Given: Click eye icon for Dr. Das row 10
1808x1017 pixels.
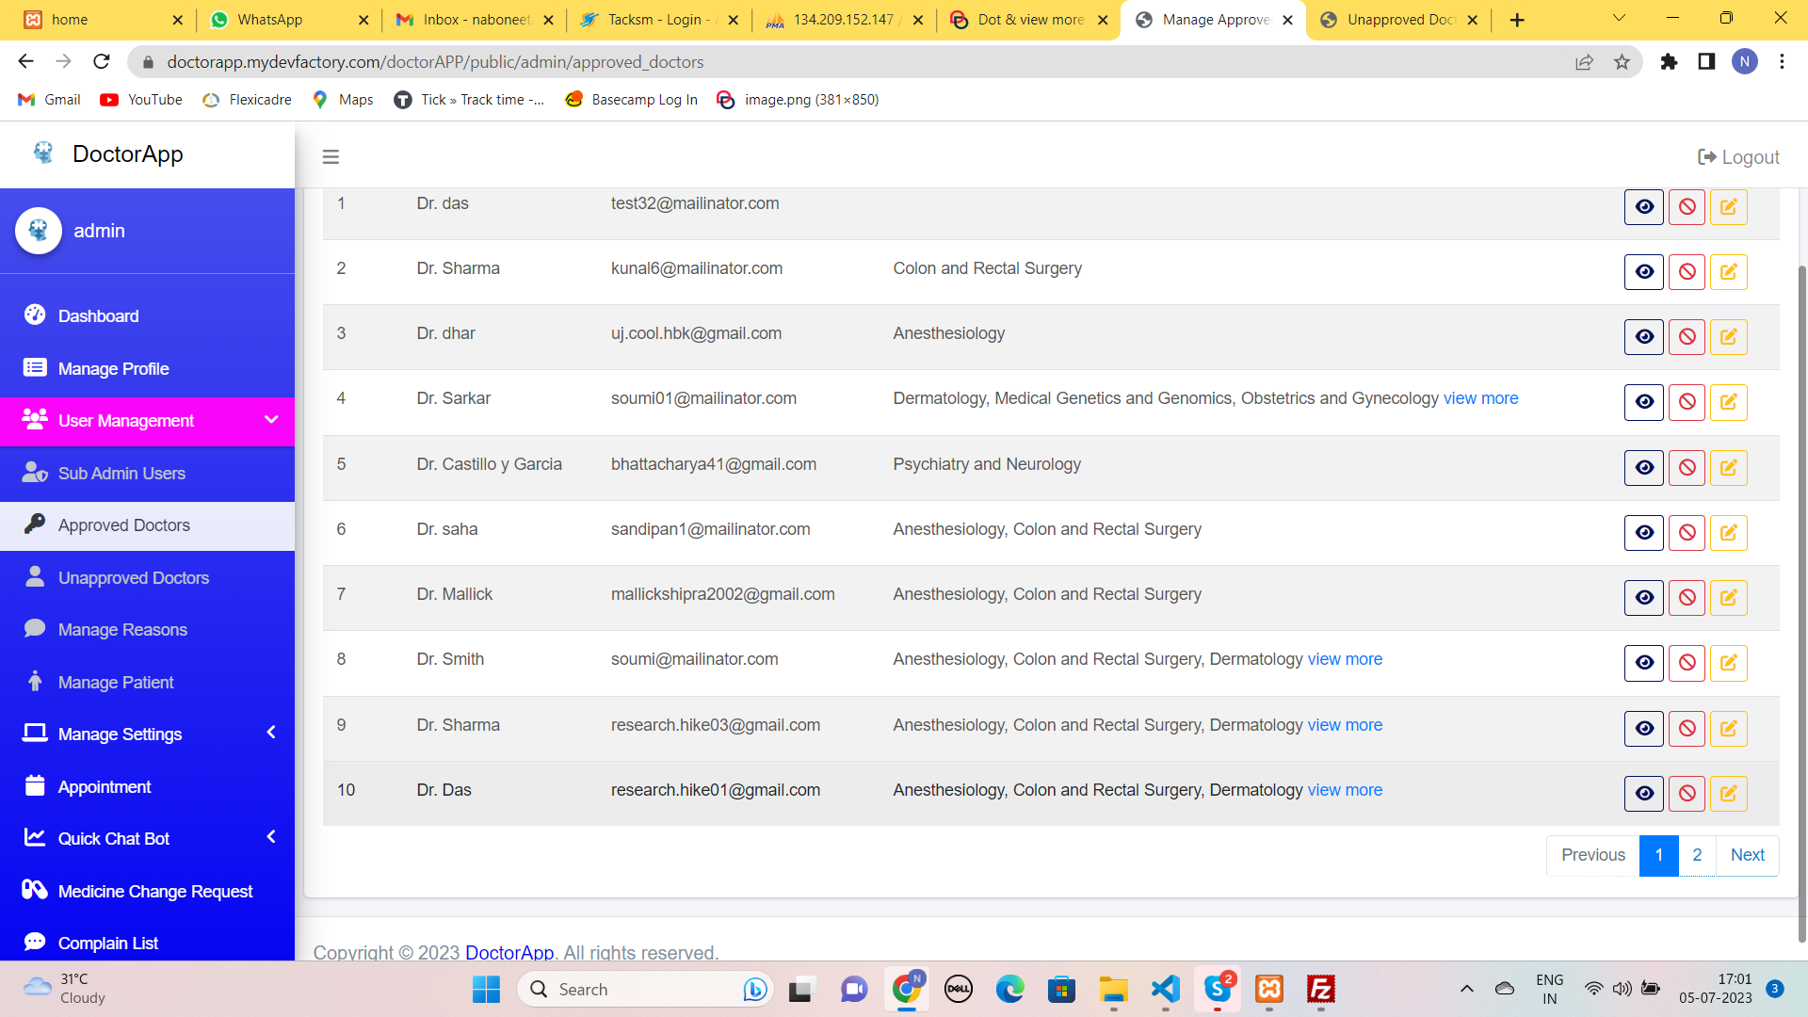Looking at the screenshot, I should pyautogui.click(x=1644, y=794).
